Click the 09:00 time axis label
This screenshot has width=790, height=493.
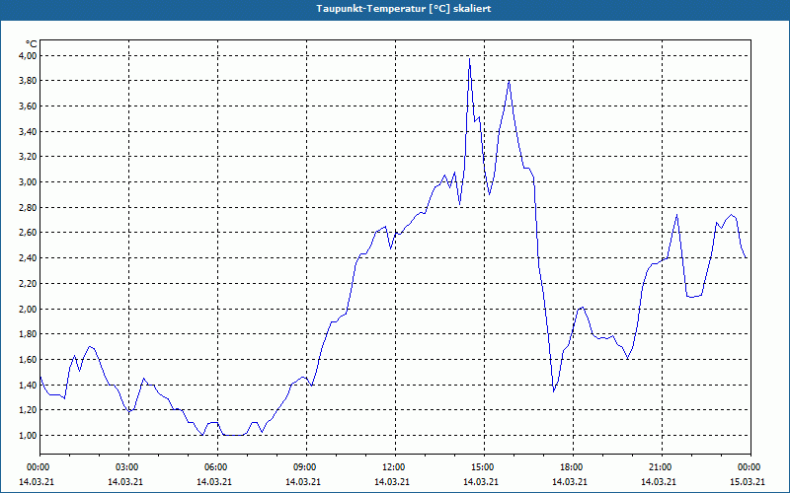[306, 467]
